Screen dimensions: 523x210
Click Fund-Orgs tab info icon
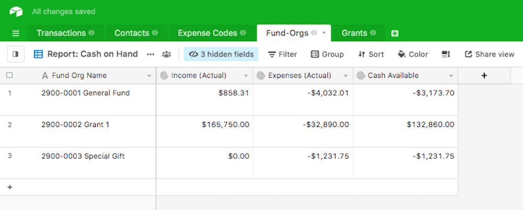point(314,33)
